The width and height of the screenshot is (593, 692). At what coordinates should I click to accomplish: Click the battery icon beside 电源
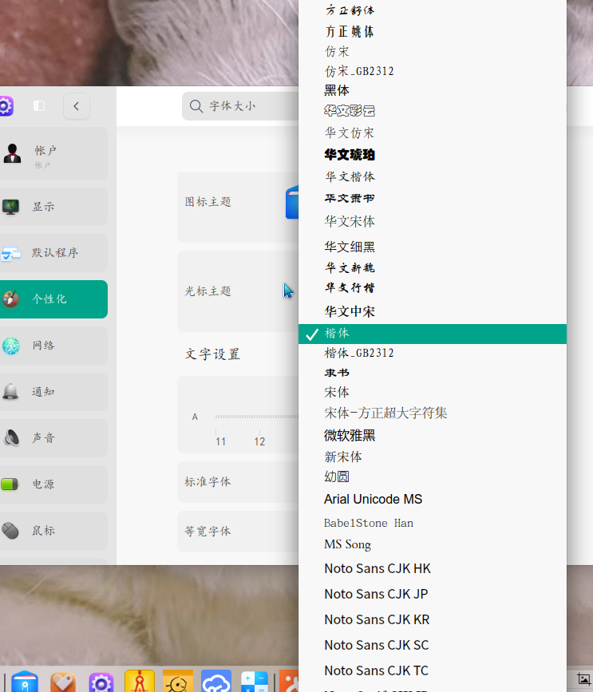10,484
